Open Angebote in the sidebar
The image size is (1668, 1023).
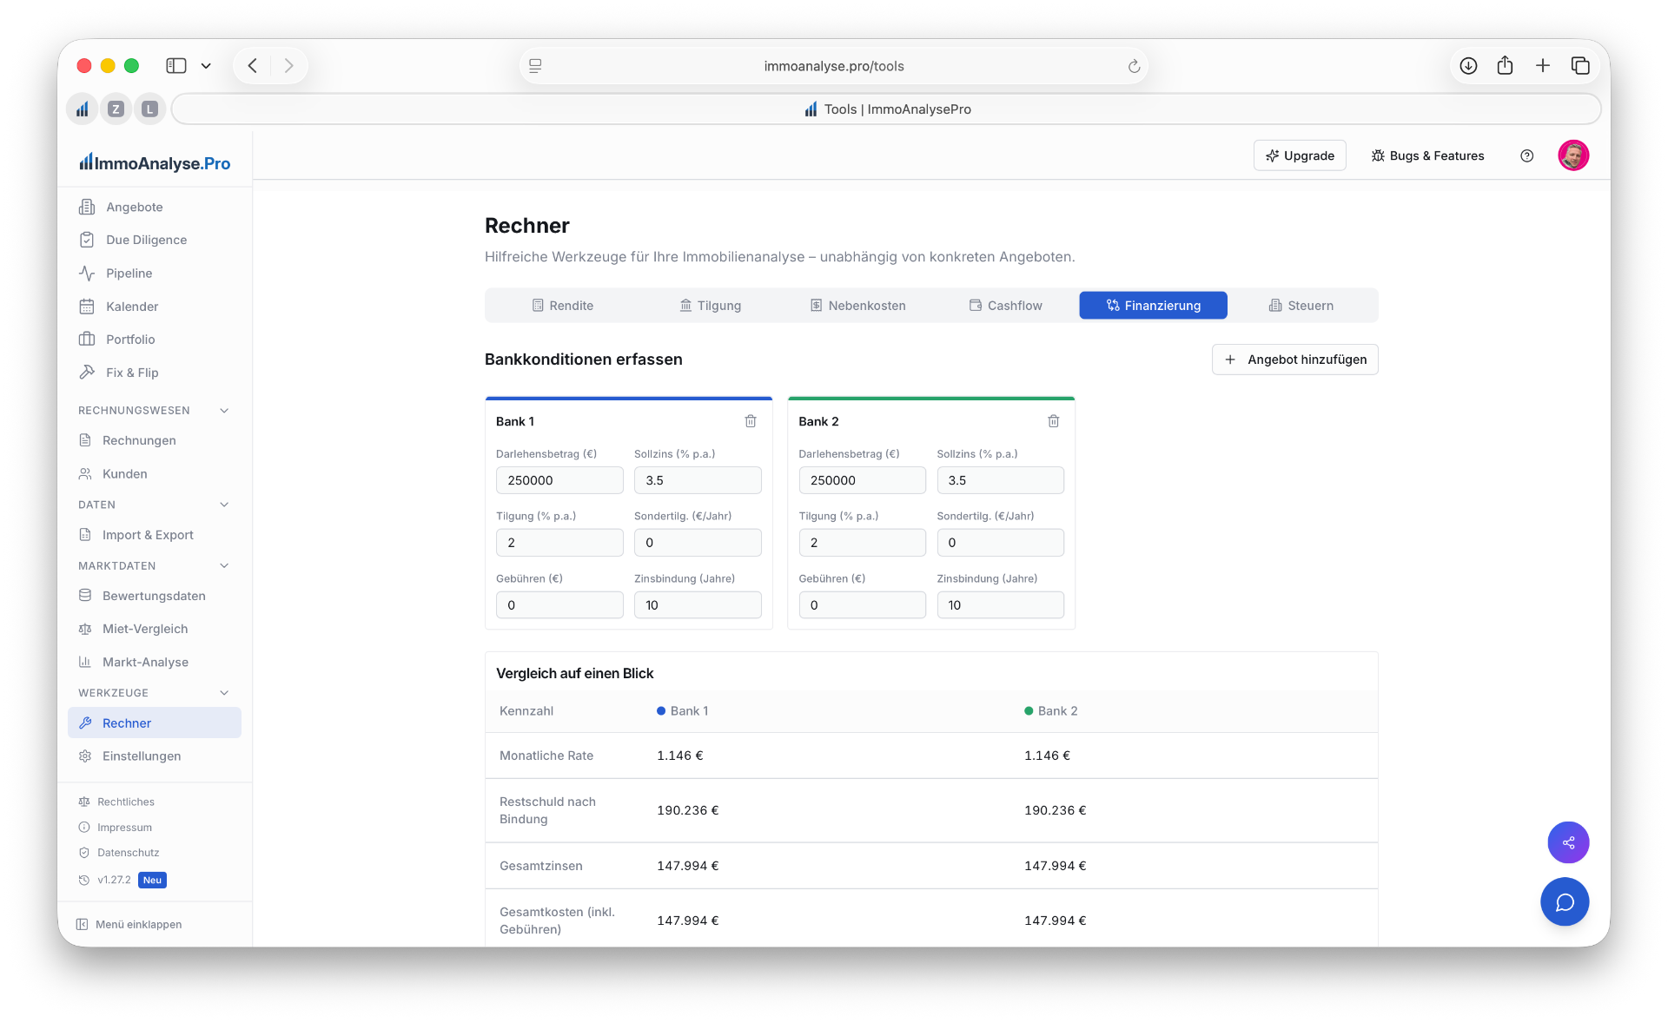pyautogui.click(x=155, y=207)
